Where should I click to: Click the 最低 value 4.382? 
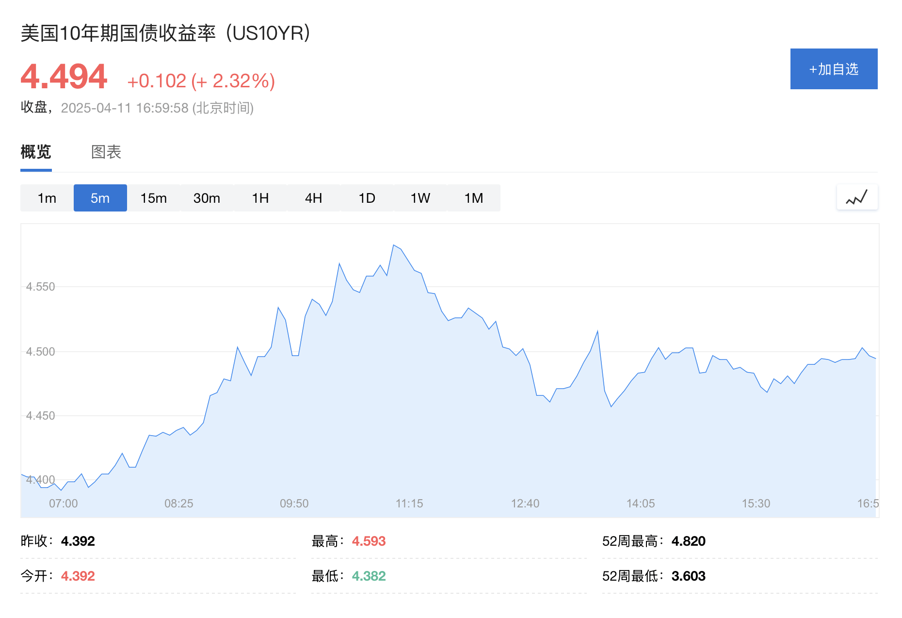point(369,576)
